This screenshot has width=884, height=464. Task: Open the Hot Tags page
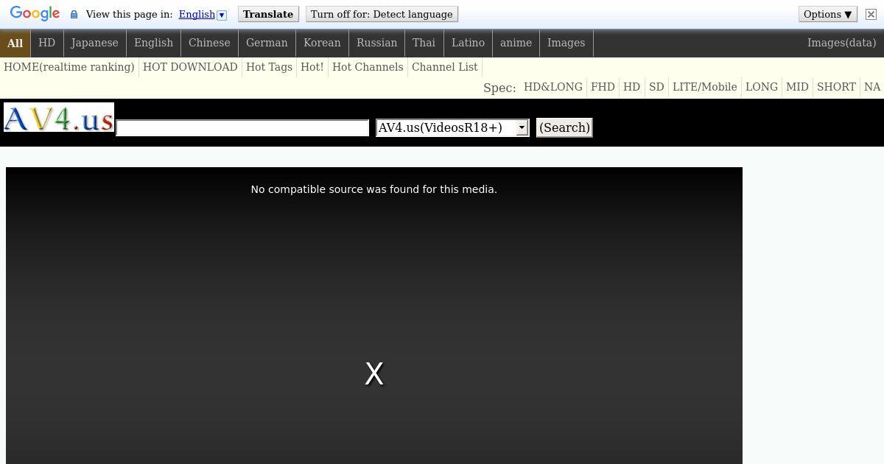[269, 67]
